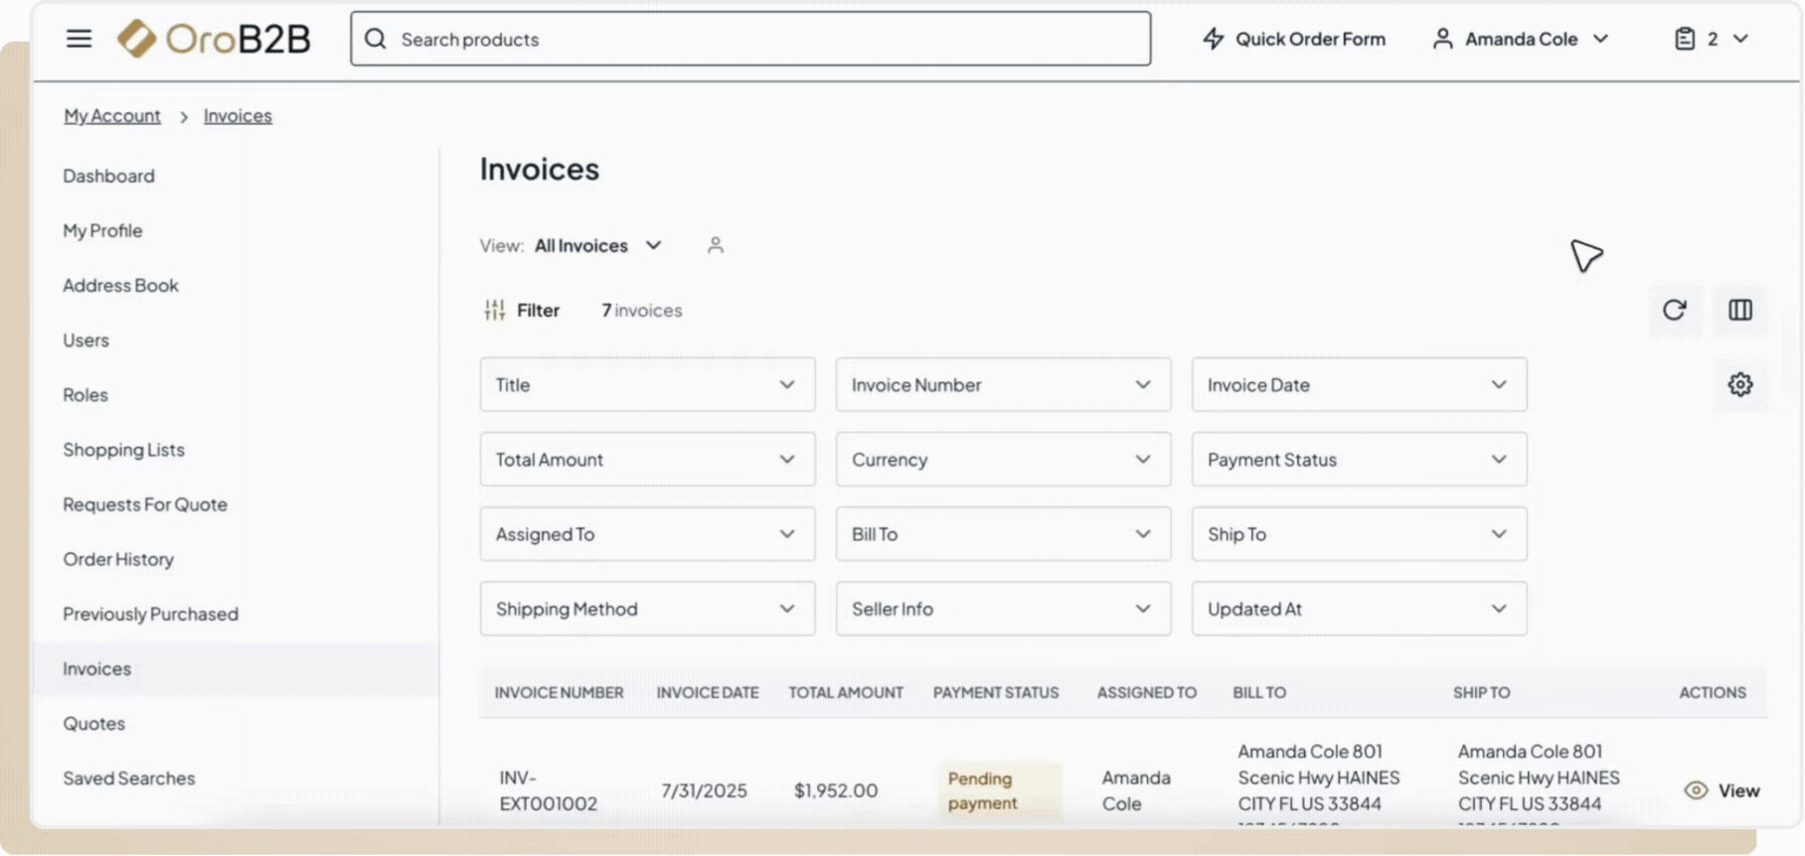Image resolution: width=1805 pixels, height=856 pixels.
Task: Open the Invoice Number filter dropdown
Action: tap(1003, 384)
